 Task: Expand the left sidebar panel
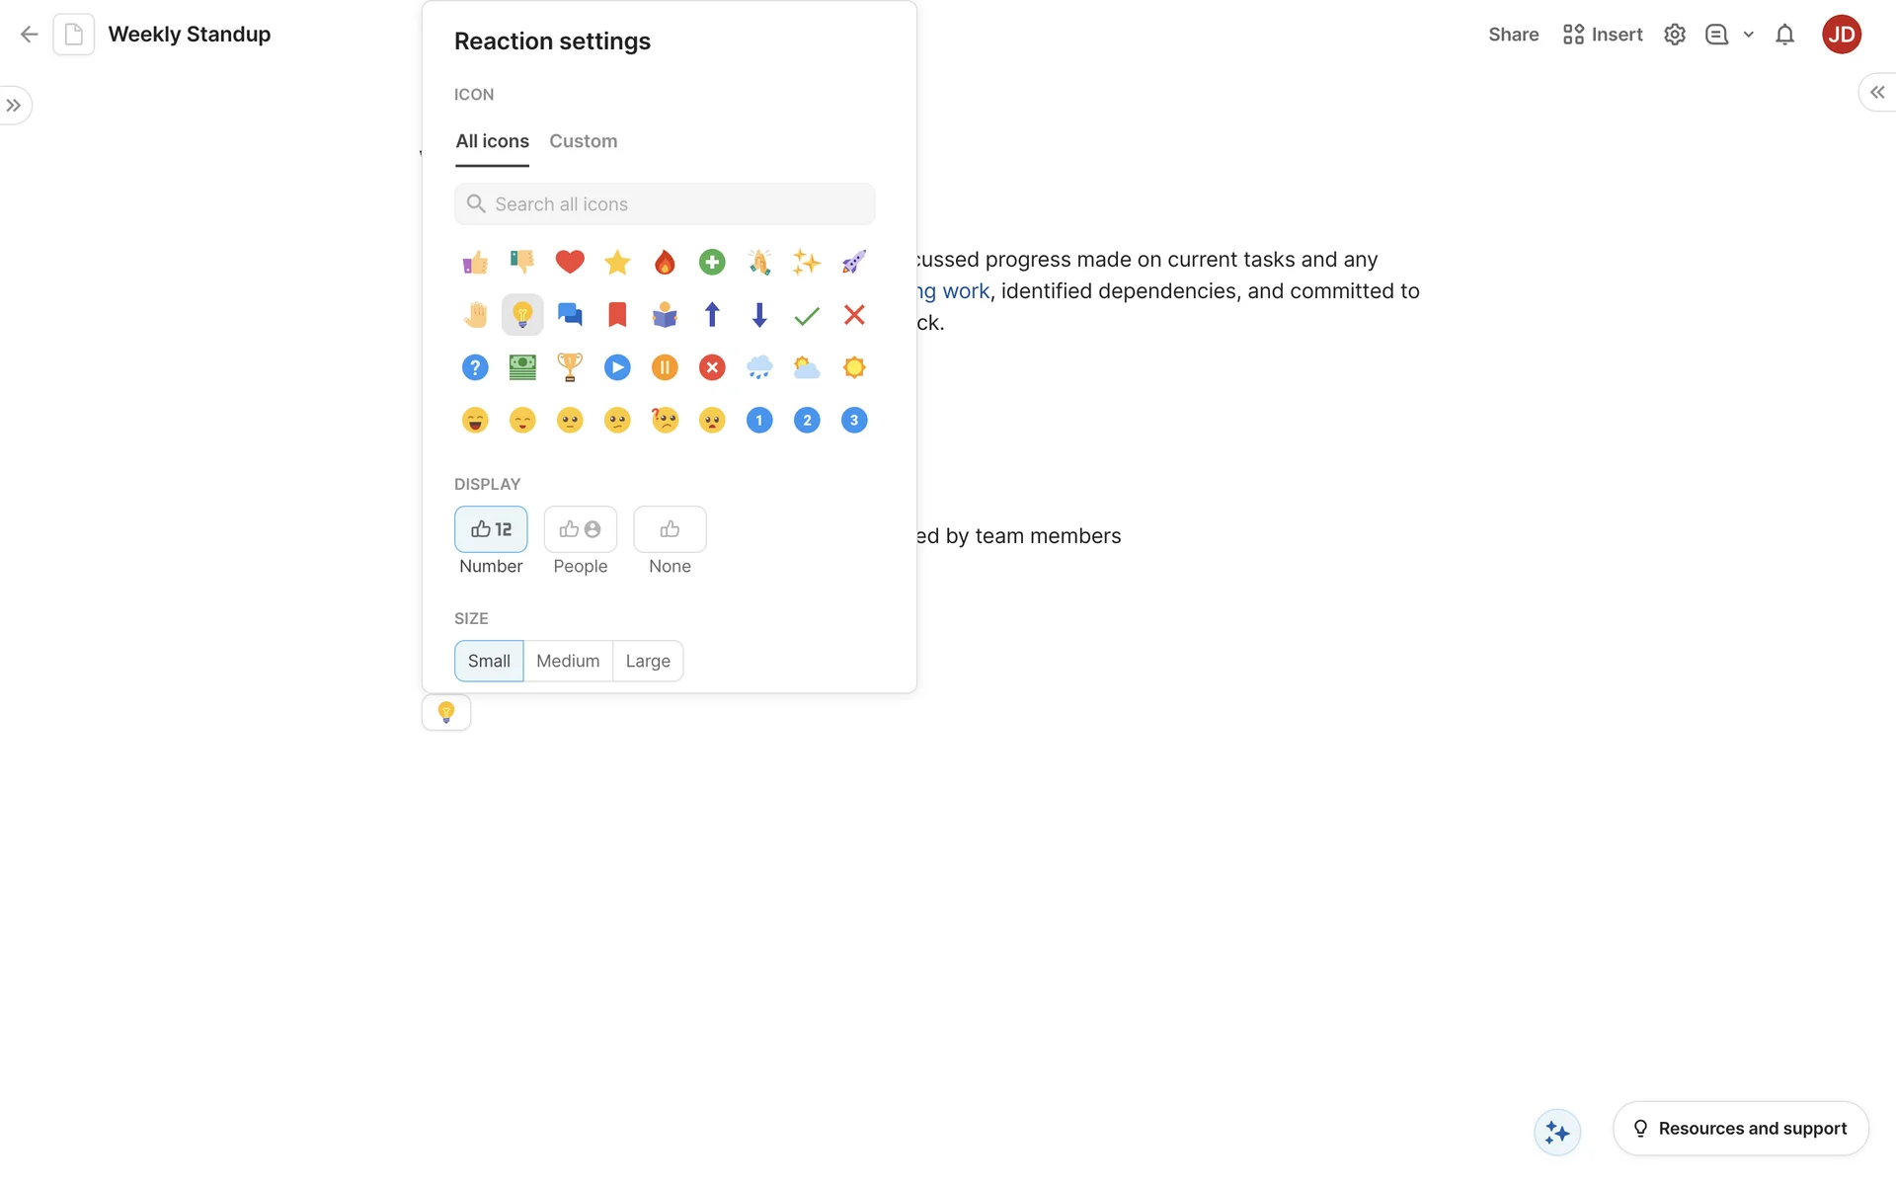(14, 106)
